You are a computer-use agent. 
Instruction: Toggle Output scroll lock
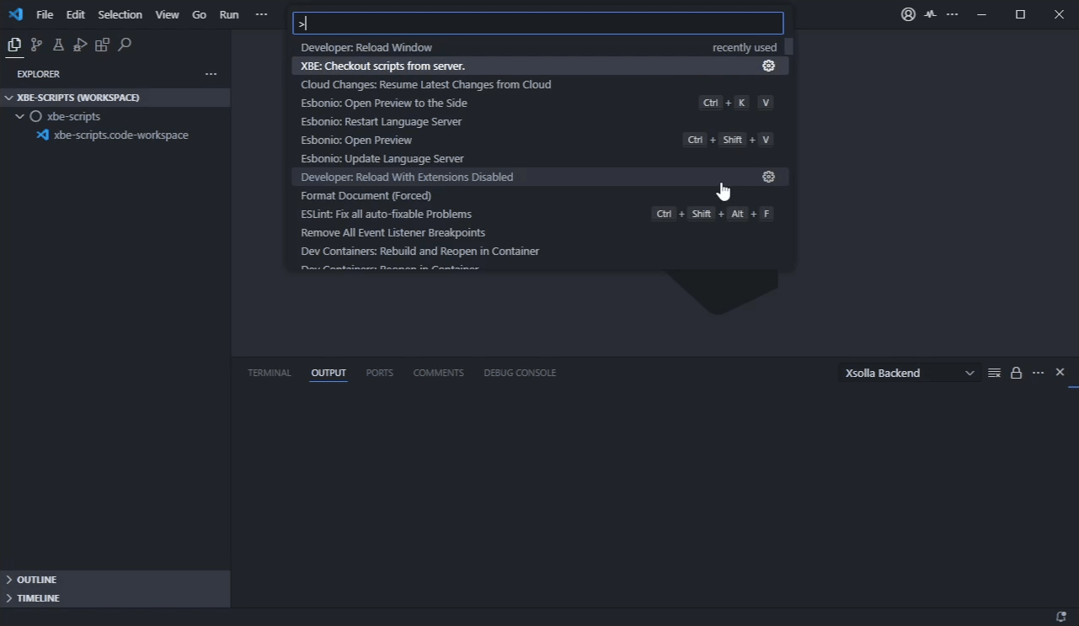pyautogui.click(x=1016, y=373)
